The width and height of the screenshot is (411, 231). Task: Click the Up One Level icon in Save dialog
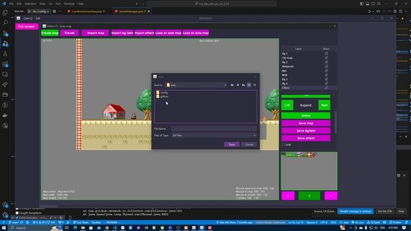pyautogui.click(x=232, y=85)
